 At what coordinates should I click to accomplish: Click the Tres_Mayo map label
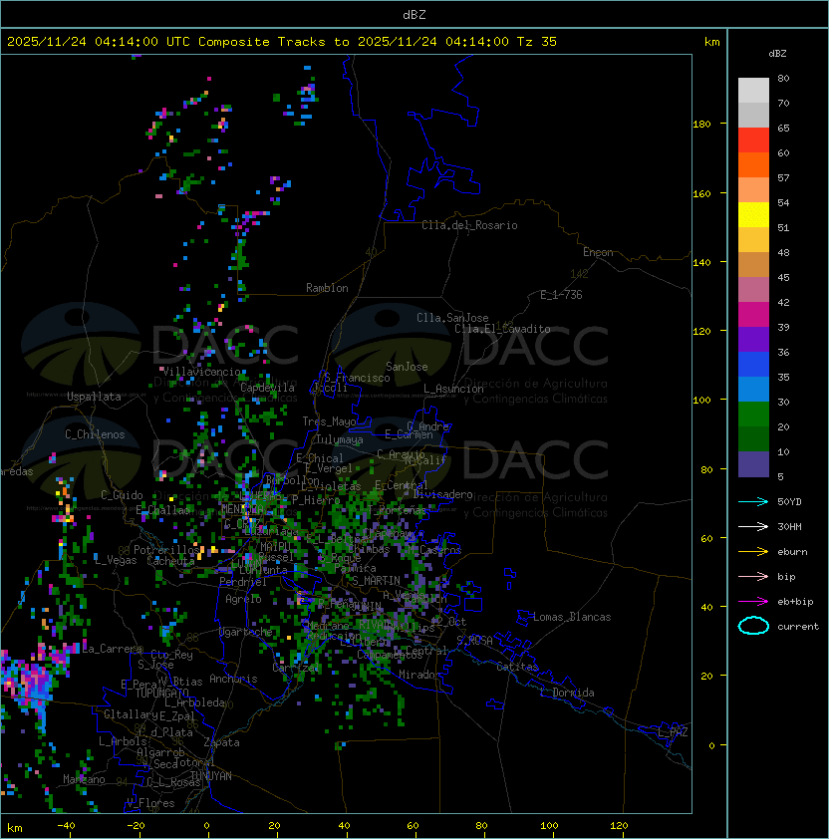pyautogui.click(x=329, y=421)
